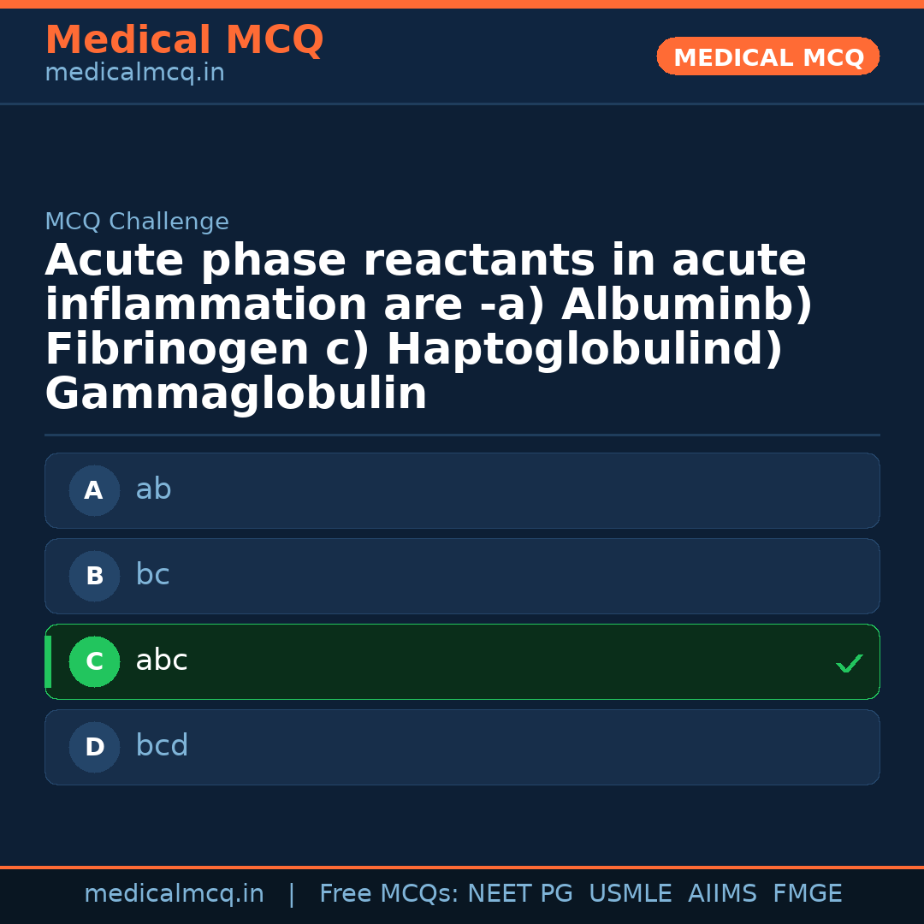
Task: Click 'FMGE' in the footer
Action: (x=807, y=894)
